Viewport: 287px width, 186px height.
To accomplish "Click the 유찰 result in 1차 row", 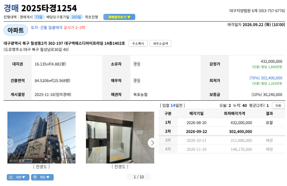I will (269, 123).
